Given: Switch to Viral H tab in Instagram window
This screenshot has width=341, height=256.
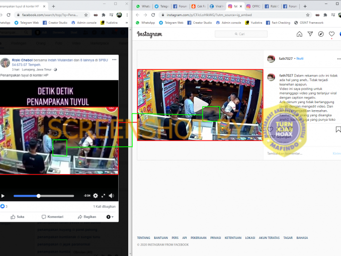Looking at the screenshot, I should click(x=217, y=7).
